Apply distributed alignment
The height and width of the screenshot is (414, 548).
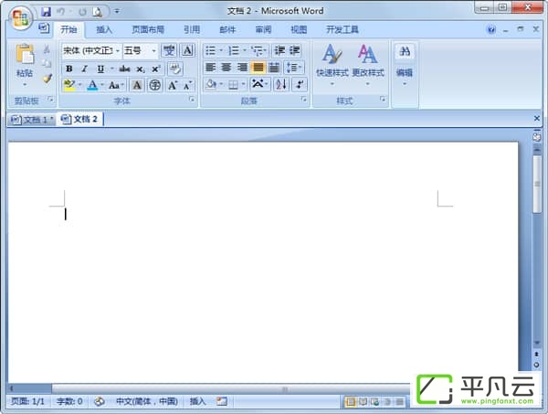274,67
